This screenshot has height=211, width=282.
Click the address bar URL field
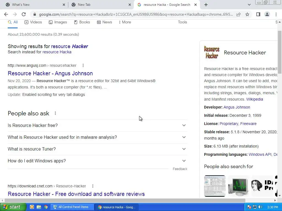coord(136,14)
